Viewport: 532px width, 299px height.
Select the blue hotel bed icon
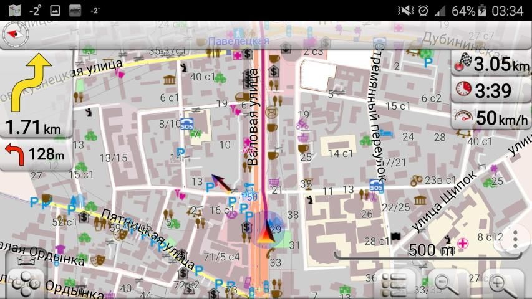[x=387, y=133]
